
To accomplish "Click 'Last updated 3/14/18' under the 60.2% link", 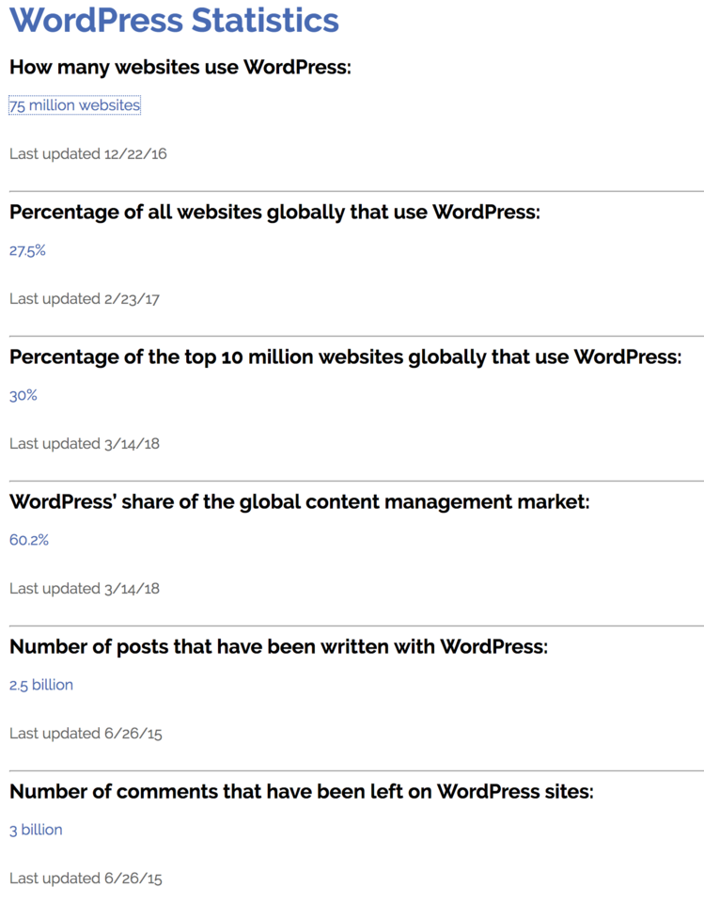I will 85,589.
